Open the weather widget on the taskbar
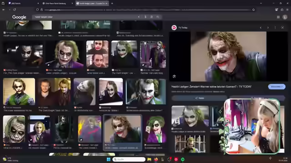291x163 pixels. [x=11, y=159]
